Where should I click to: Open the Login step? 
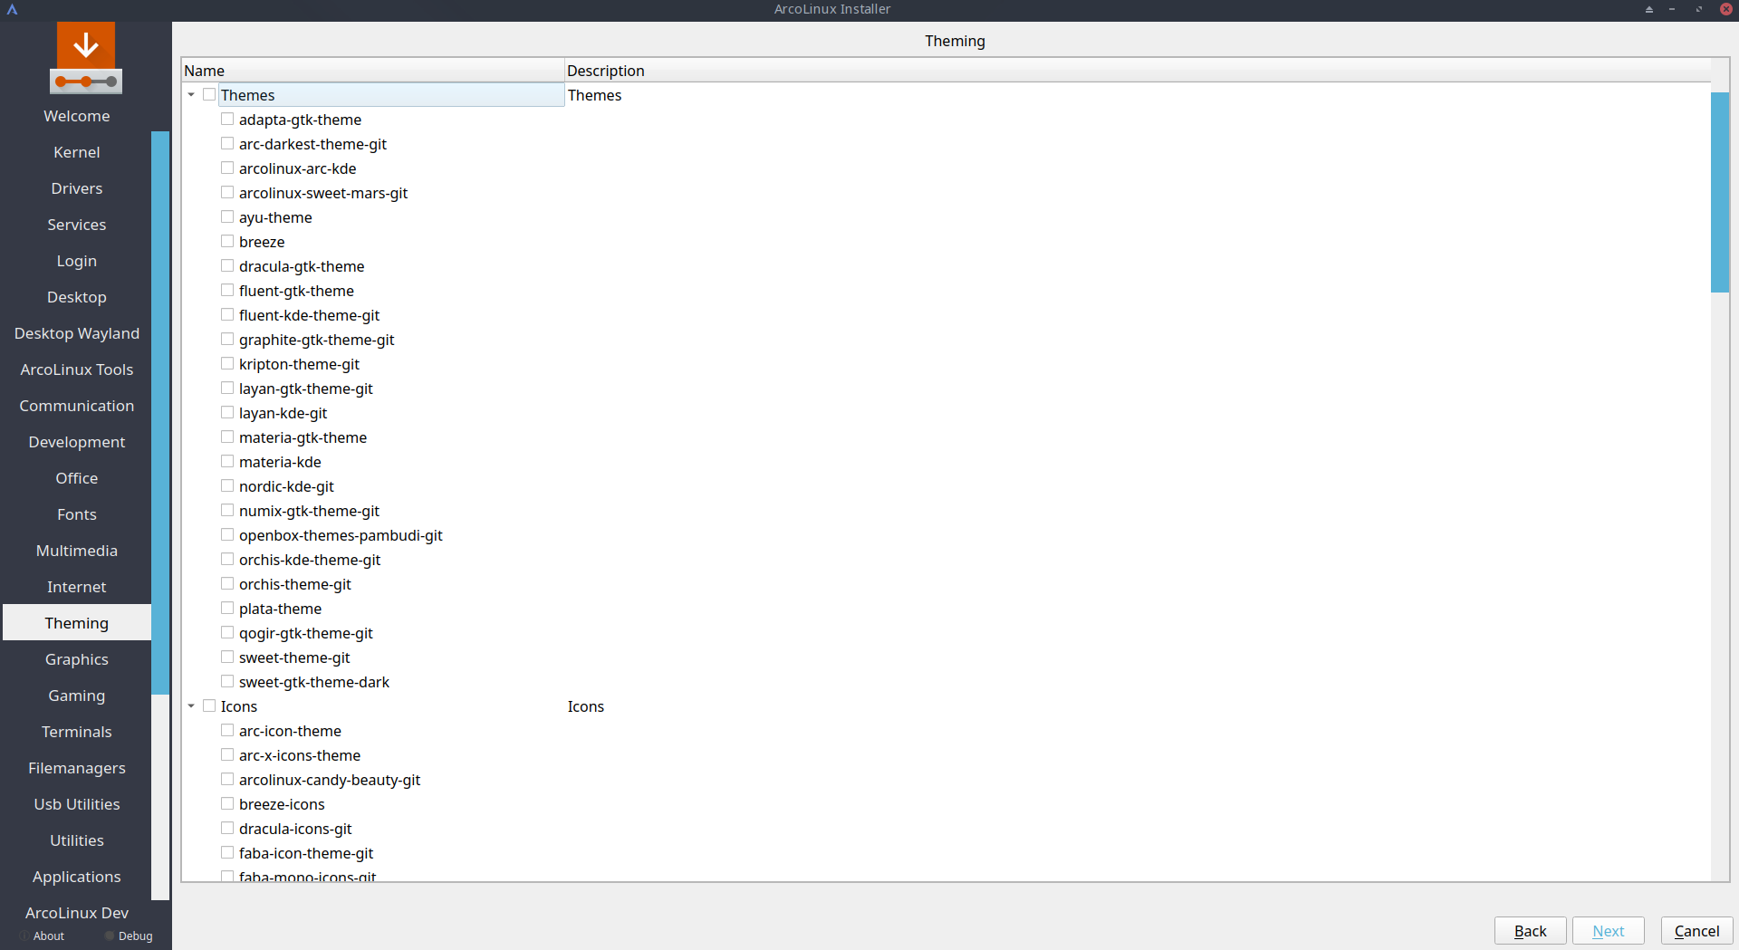pos(77,261)
